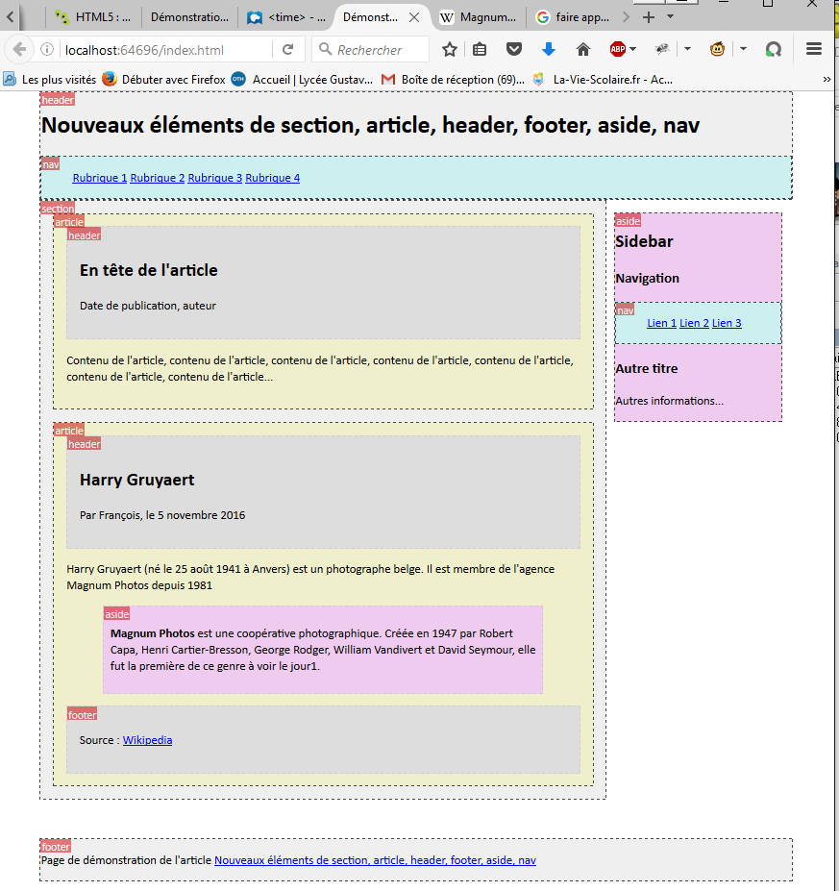
Task: Open the Rubrique 4 link
Action: click(x=273, y=178)
